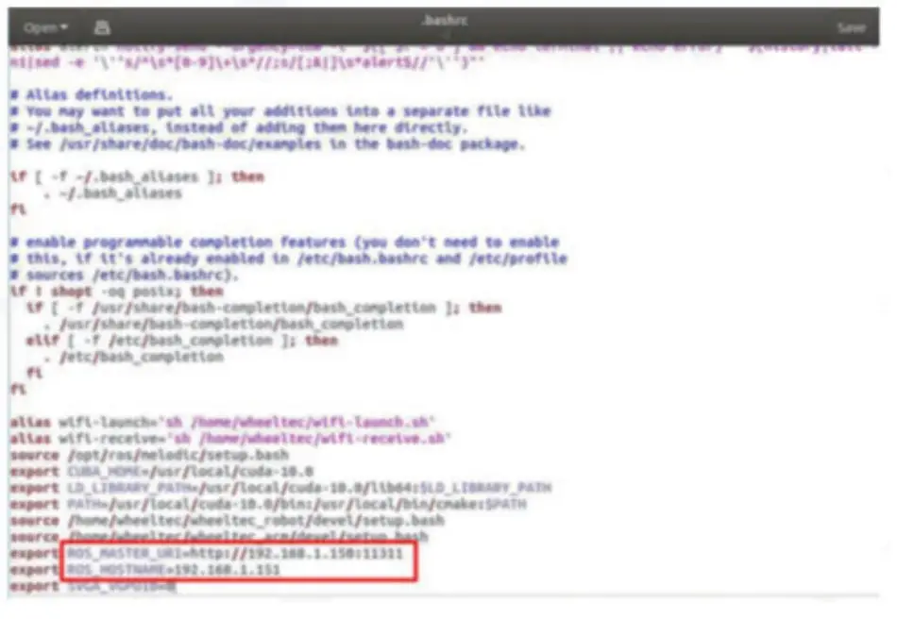Click the last export line at the bottom
This screenshot has width=897, height=619.
(93, 586)
